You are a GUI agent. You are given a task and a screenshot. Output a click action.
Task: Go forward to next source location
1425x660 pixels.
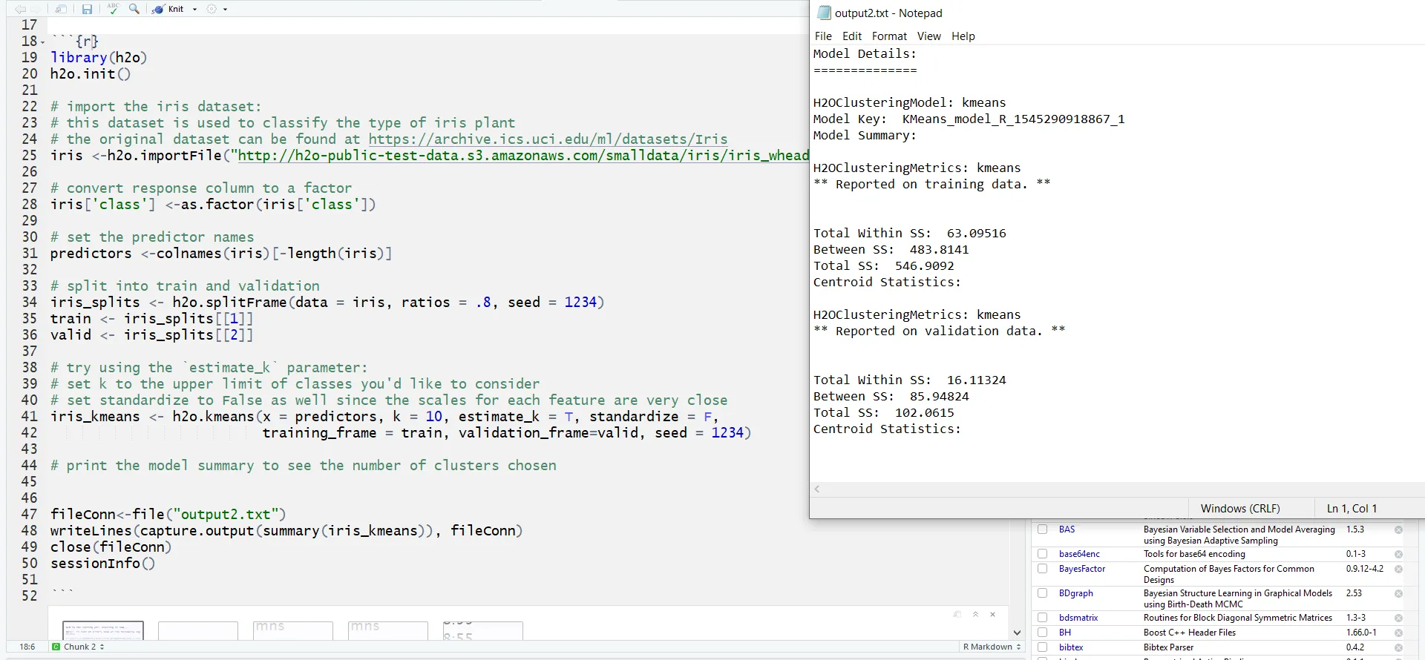click(35, 9)
